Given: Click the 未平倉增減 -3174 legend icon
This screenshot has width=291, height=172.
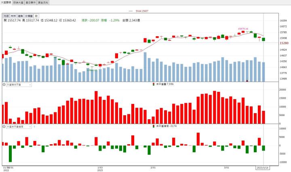Looking at the screenshot, I should [154, 126].
